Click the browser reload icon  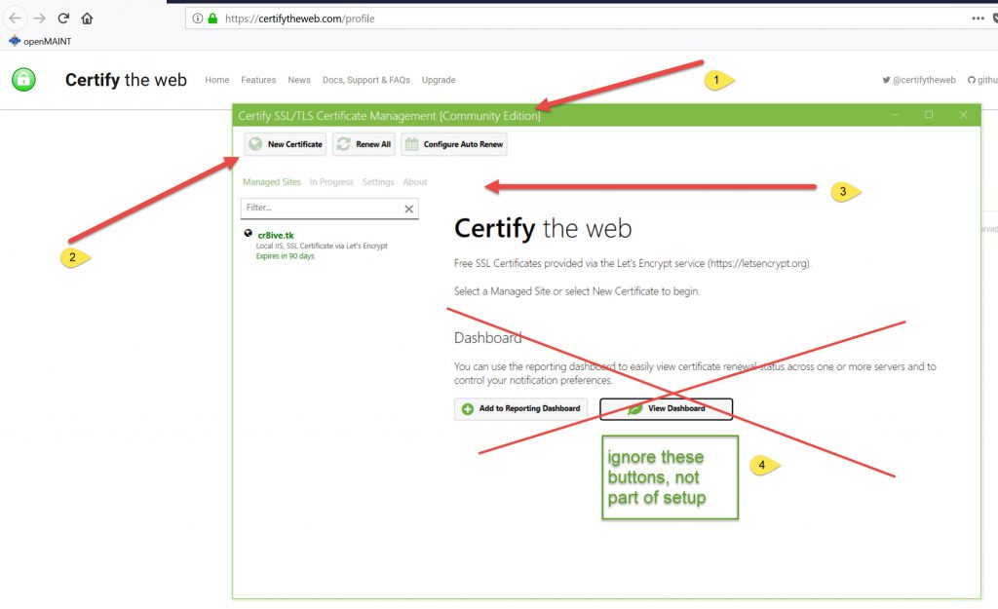63,19
